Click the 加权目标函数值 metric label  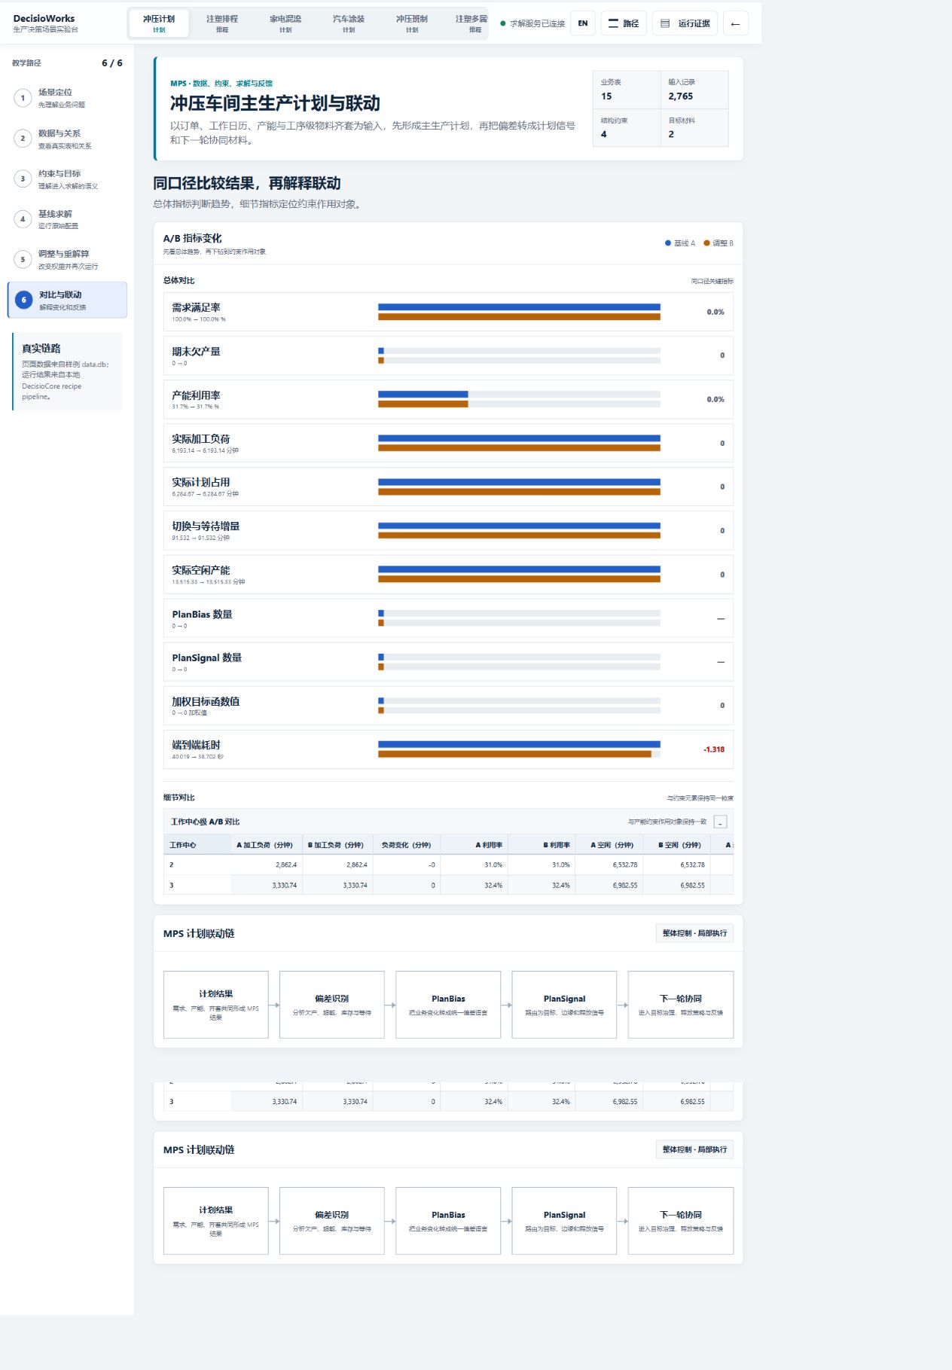[x=206, y=701]
